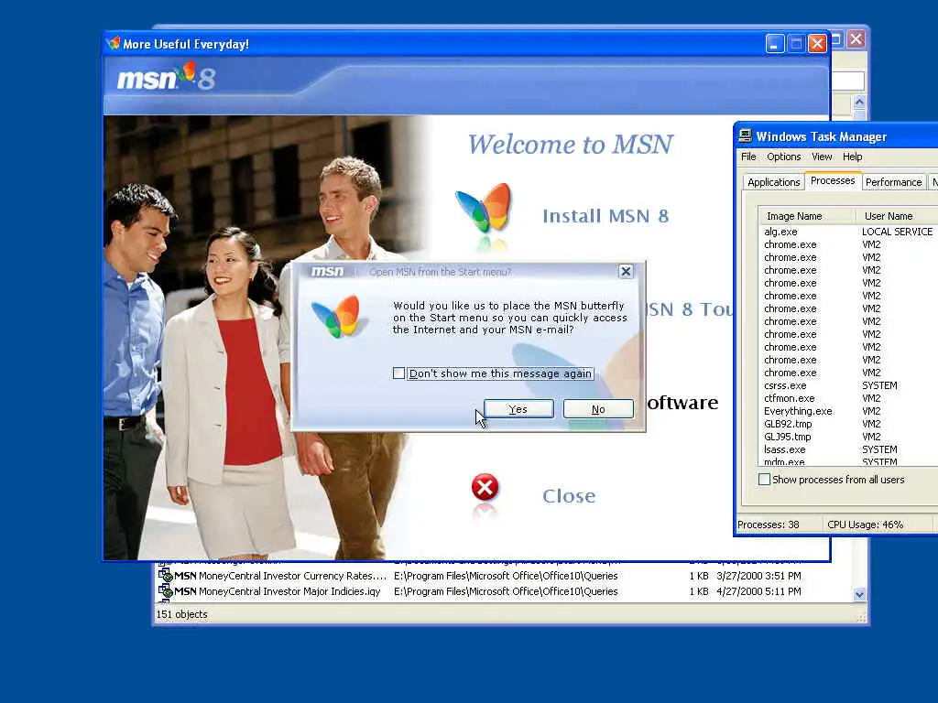Click the LOCAL SERVICE user name cell
This screenshot has width=938, height=703.
[897, 232]
